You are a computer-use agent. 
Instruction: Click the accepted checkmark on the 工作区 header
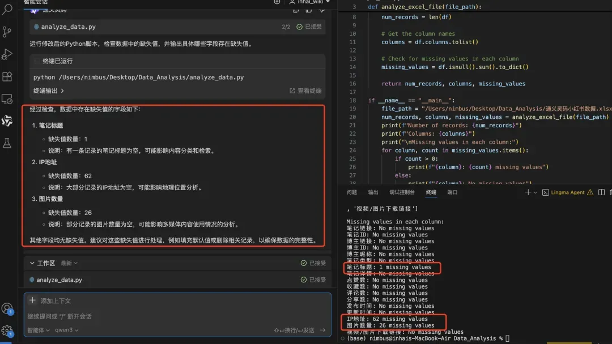point(303,263)
